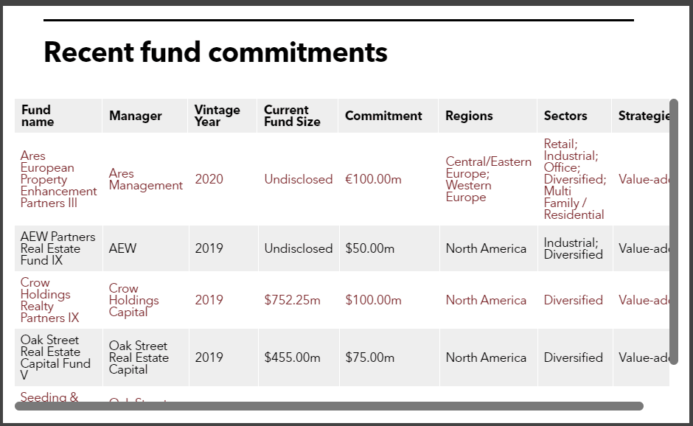
Task: Click $100.00m commitment in Crow Holdings row
Action: coord(373,300)
